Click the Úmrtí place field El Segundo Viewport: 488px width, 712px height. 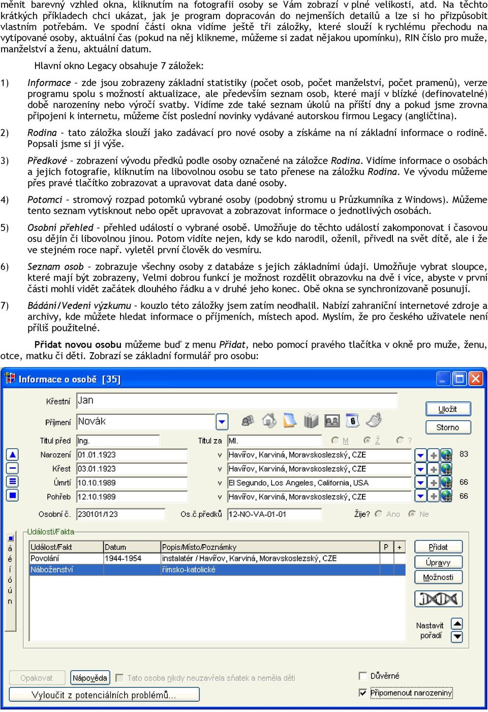319,482
